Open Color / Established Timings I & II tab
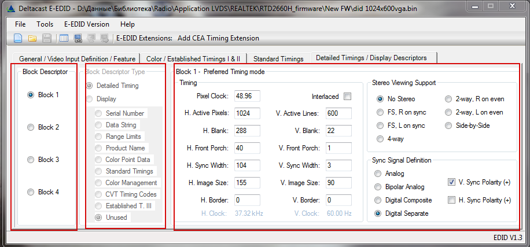The image size is (530, 247). click(x=194, y=58)
